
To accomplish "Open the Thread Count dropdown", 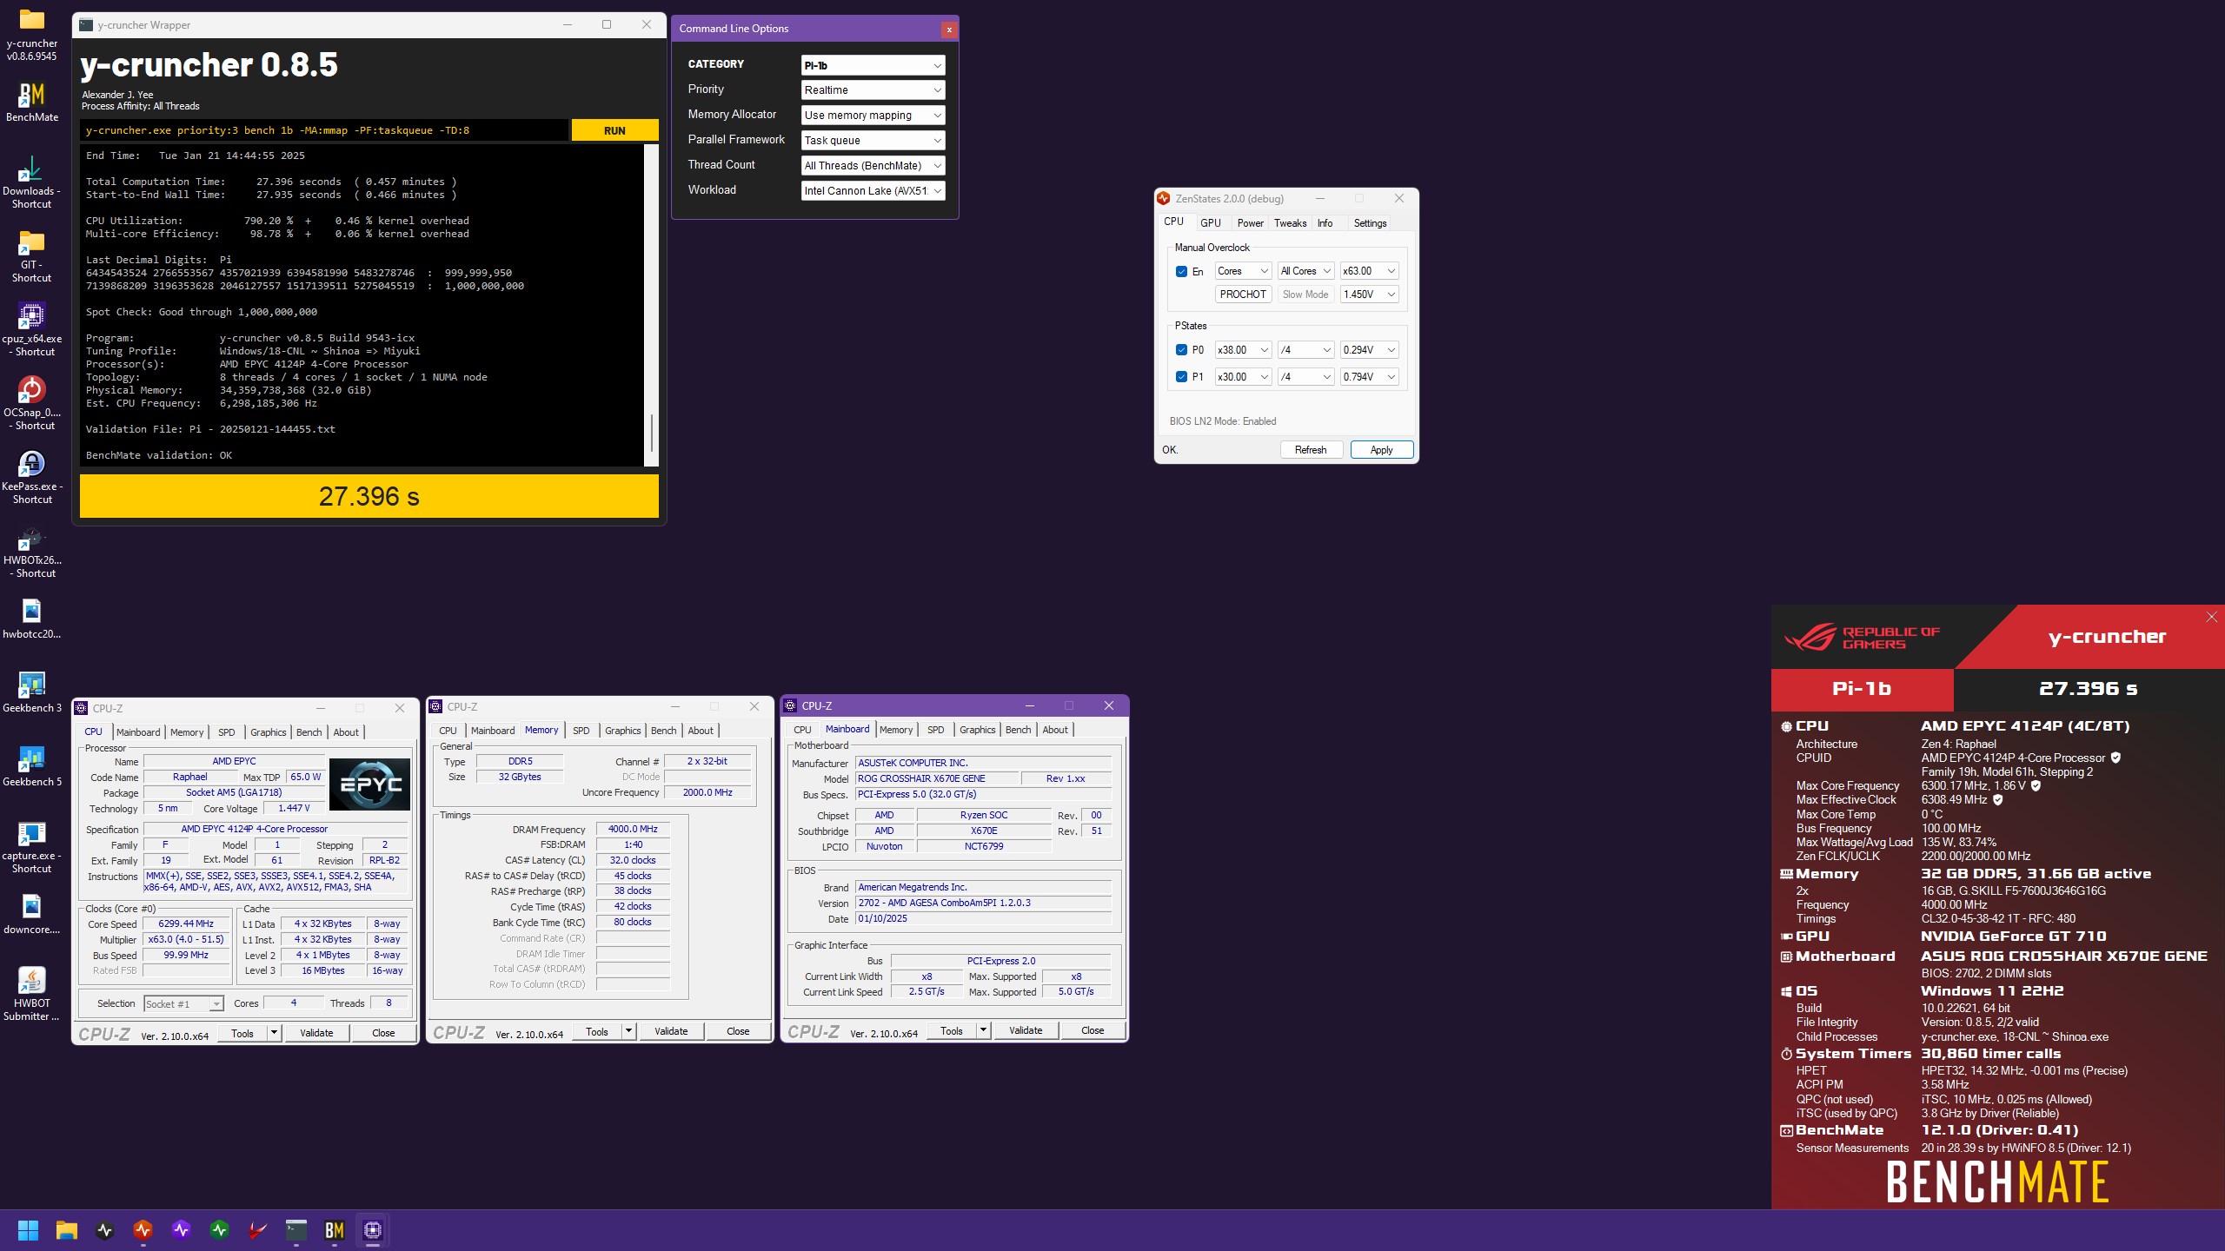I will click(x=873, y=166).
